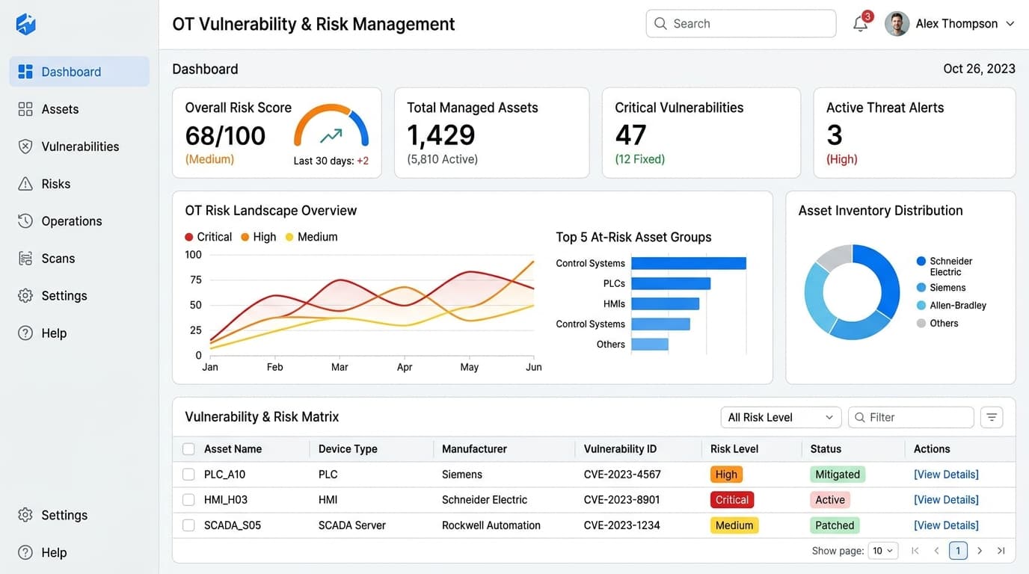Open the Show page size dropdown
Screen dimensions: 1029x574
point(882,551)
